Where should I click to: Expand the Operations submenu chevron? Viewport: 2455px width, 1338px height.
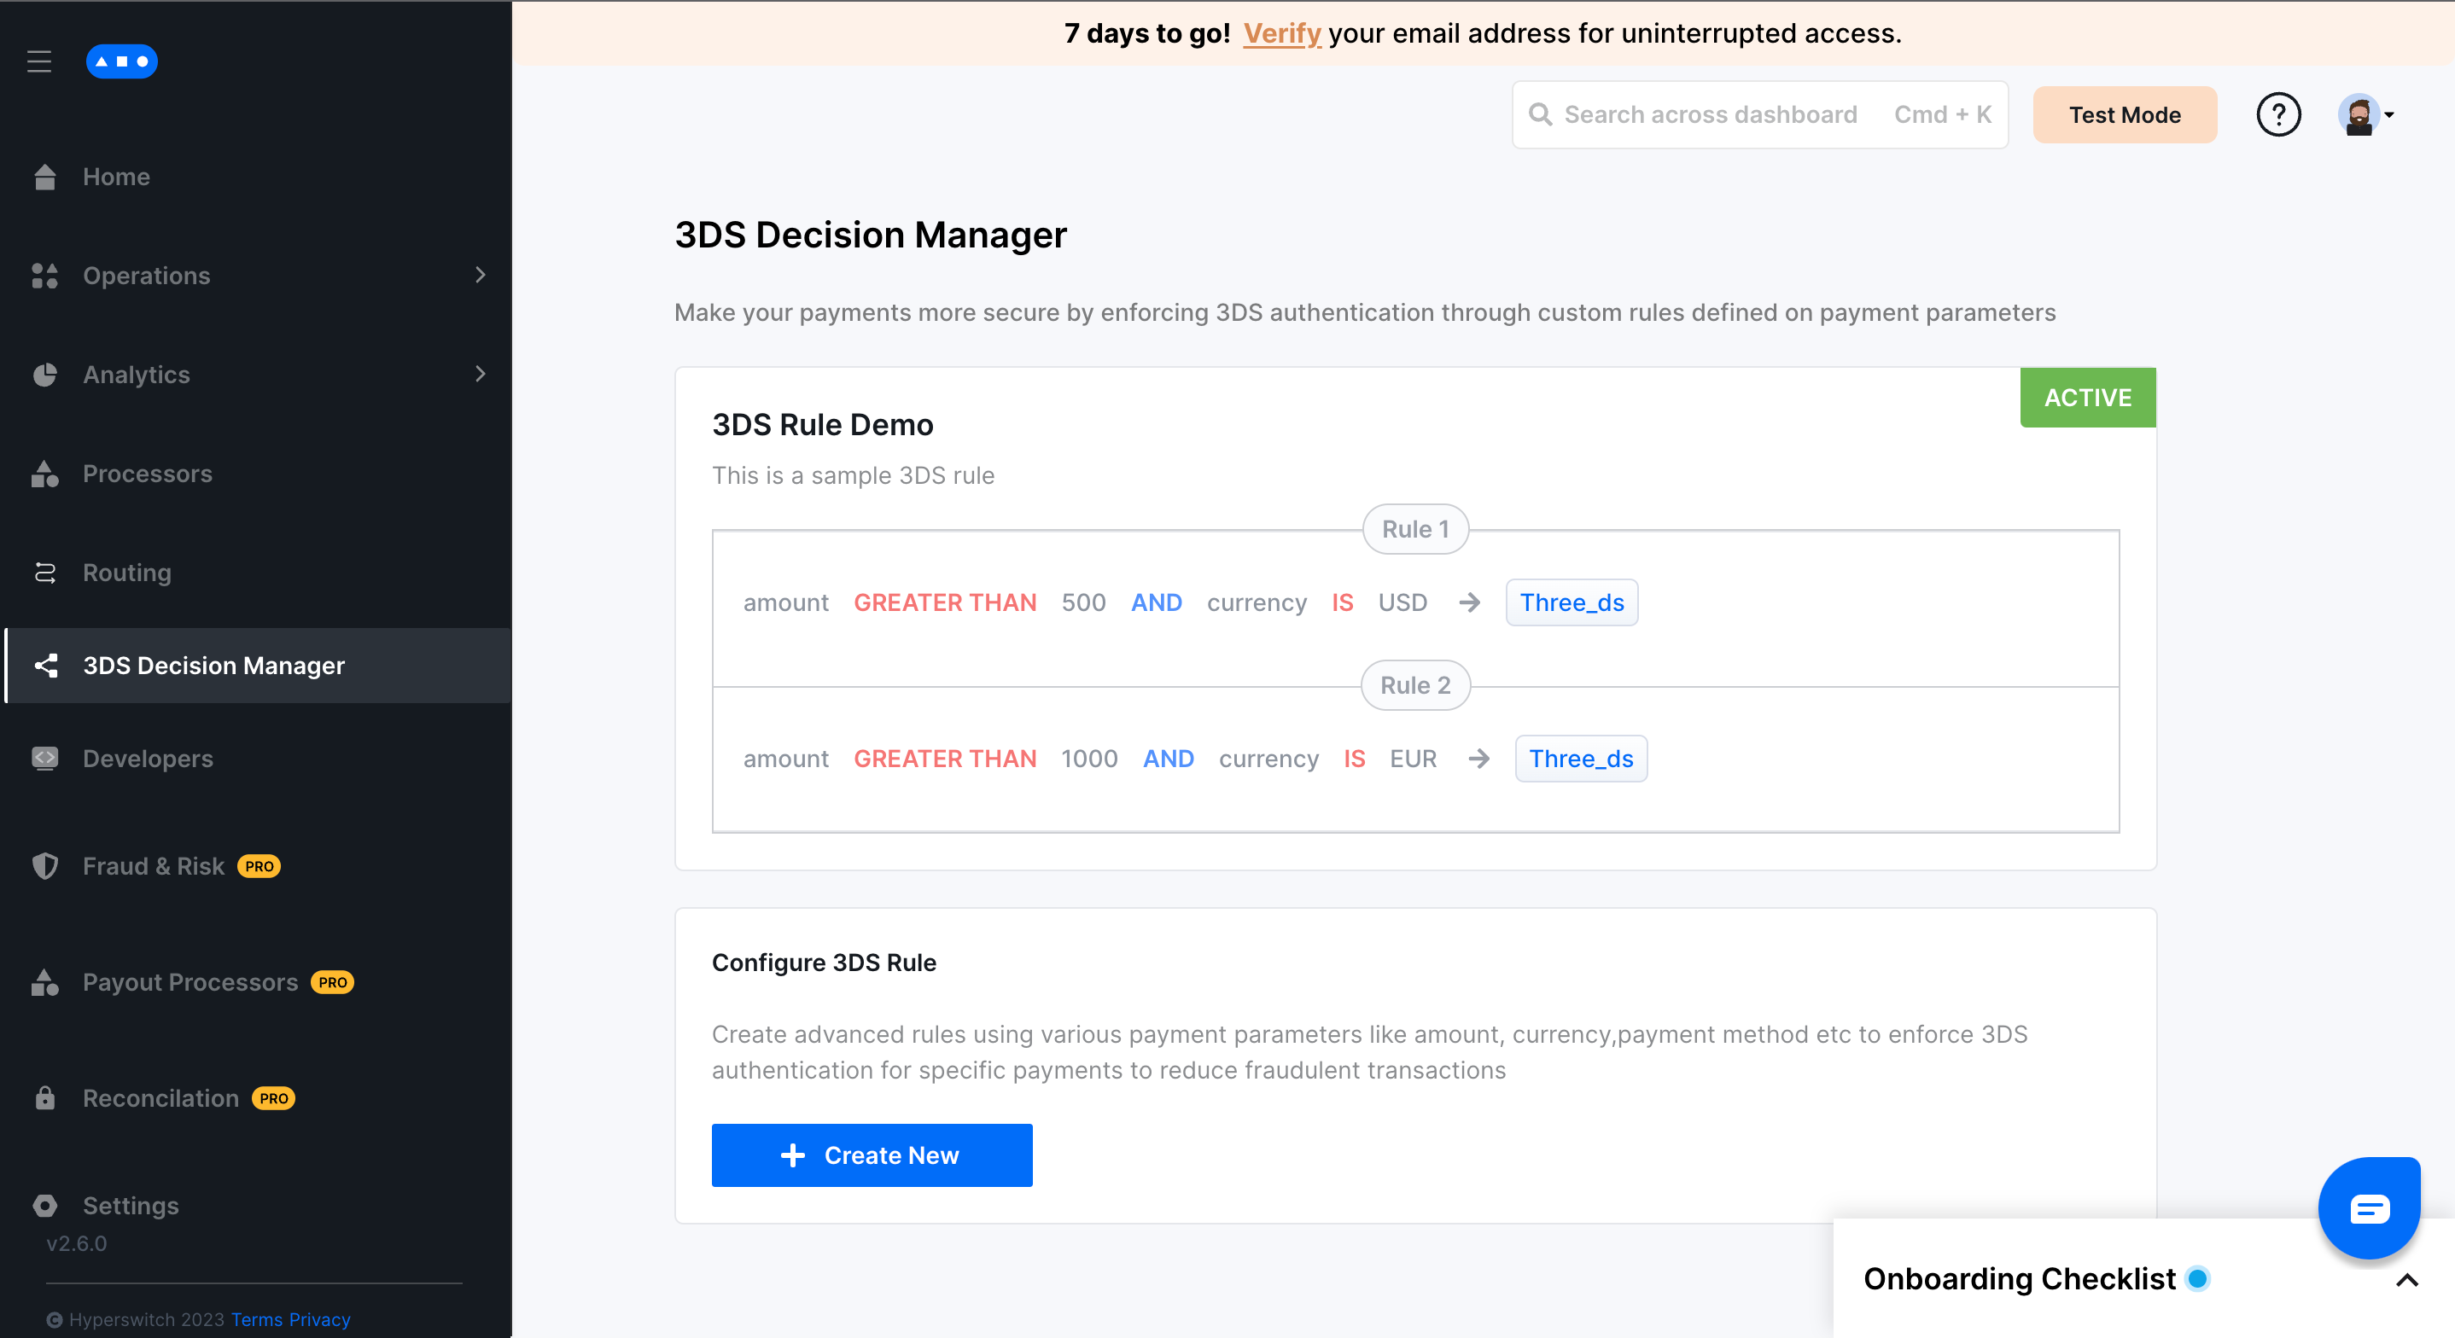[481, 276]
